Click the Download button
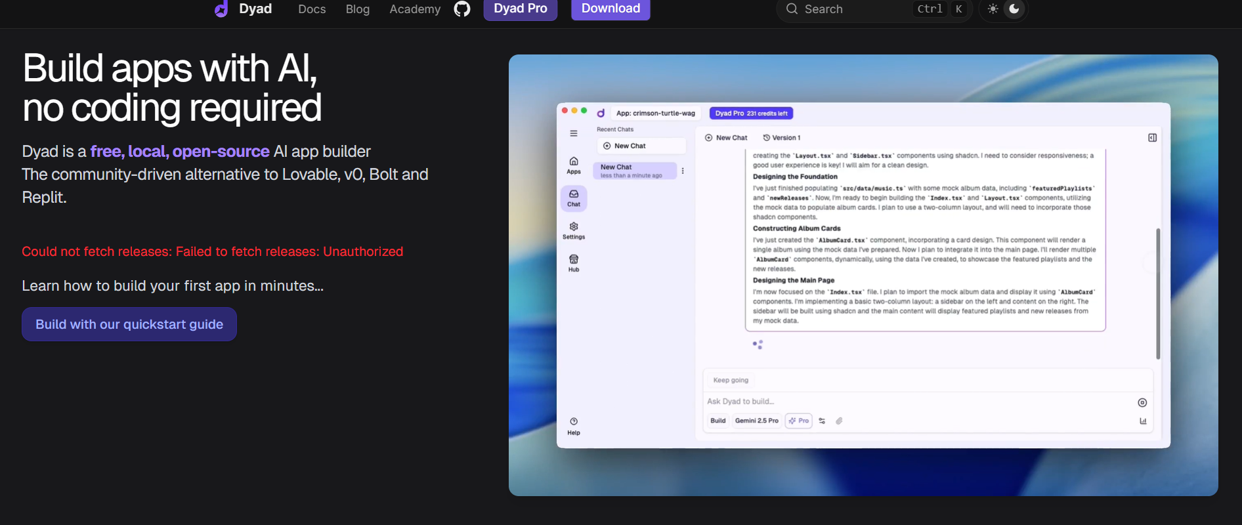Viewport: 1242px width, 525px height. [x=610, y=9]
